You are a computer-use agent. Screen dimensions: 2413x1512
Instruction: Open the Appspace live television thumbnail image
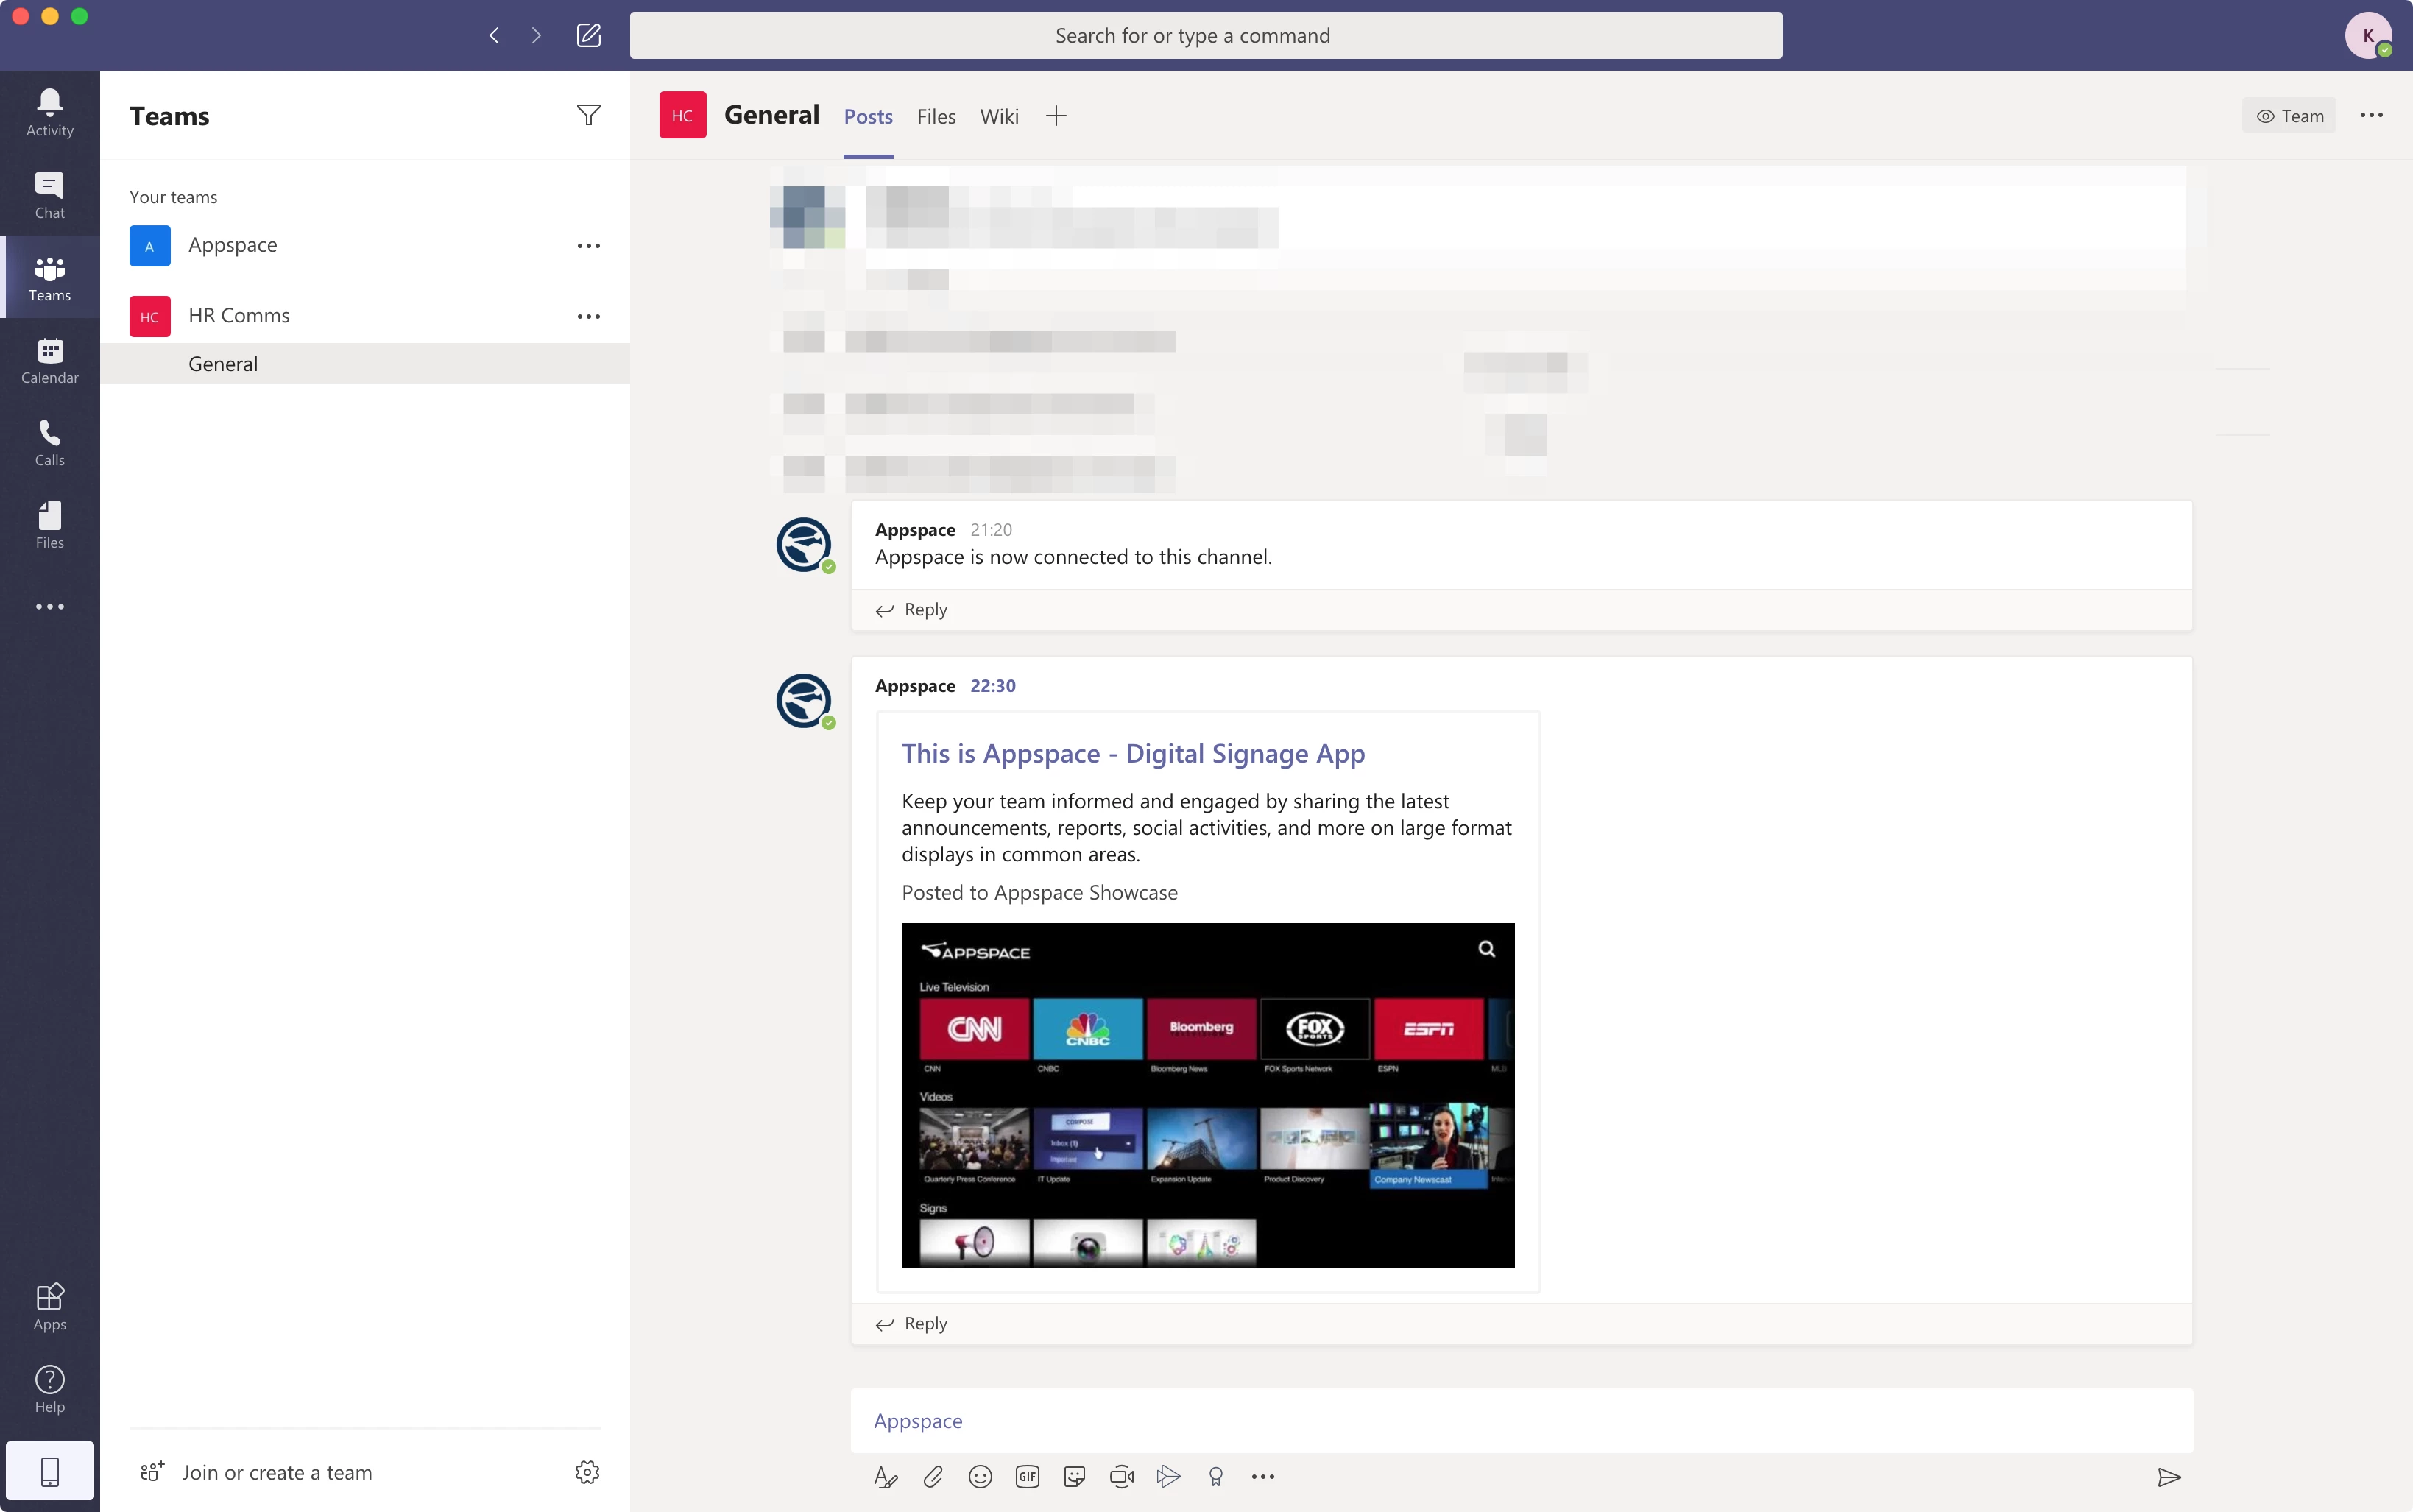point(1207,1095)
